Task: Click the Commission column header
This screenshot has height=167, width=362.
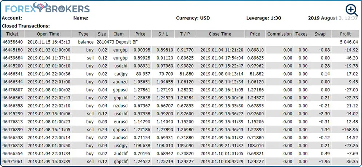Action: (x=279, y=34)
